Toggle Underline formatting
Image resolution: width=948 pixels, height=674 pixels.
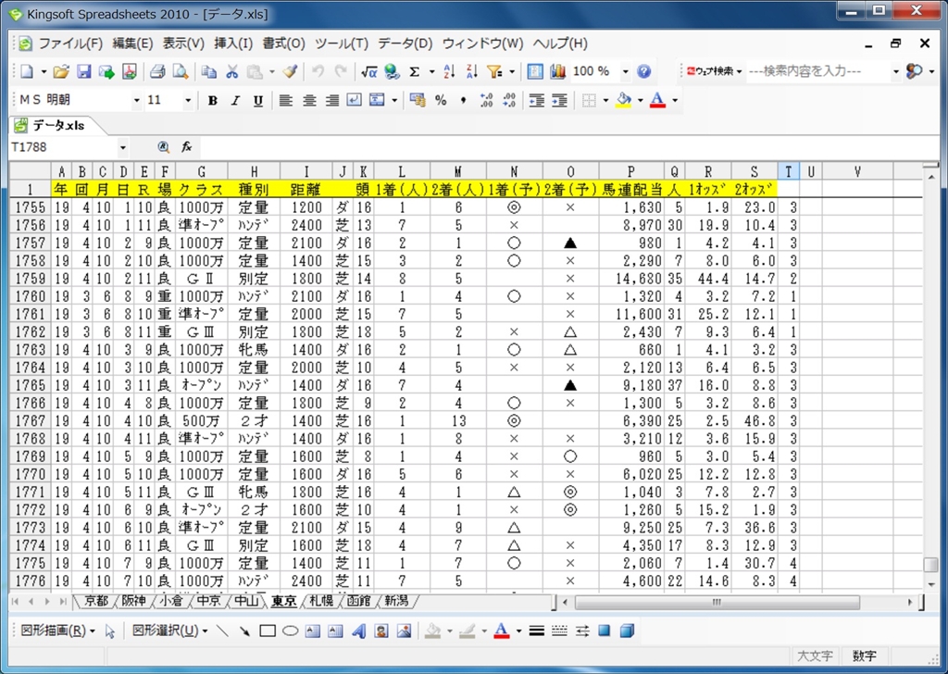coord(257,100)
